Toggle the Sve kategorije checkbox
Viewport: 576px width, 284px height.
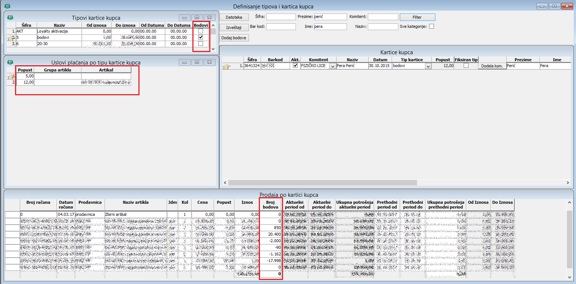(431, 26)
